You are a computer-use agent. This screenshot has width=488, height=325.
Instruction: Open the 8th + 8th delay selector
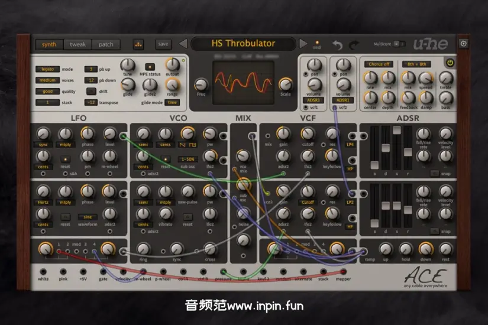point(417,64)
